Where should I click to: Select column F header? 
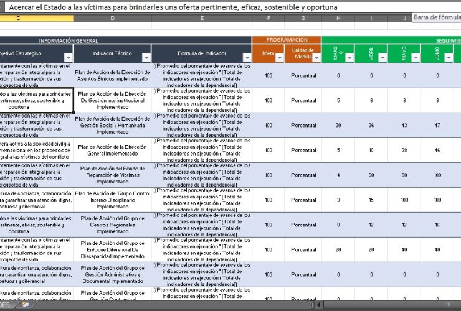point(269,18)
